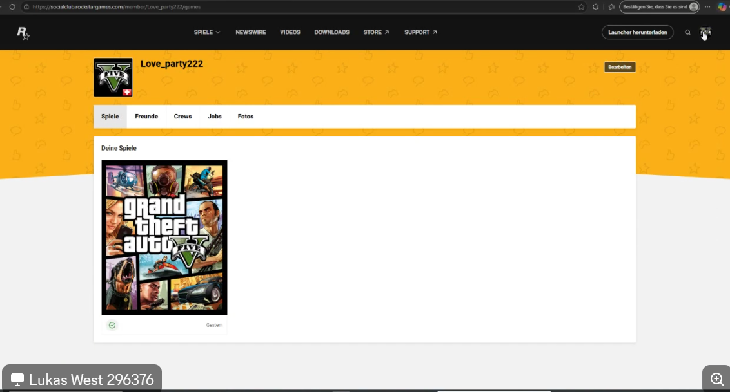Click the Deine Spiele heading

point(119,148)
